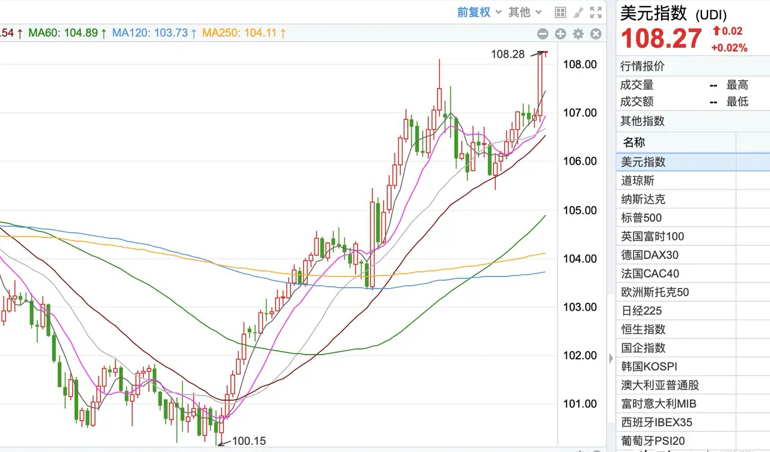Click the X circle to remove indicators

pos(596,34)
